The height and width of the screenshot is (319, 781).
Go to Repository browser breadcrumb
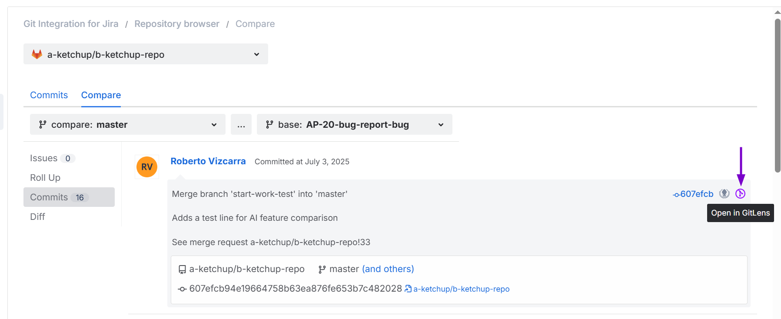pyautogui.click(x=177, y=24)
